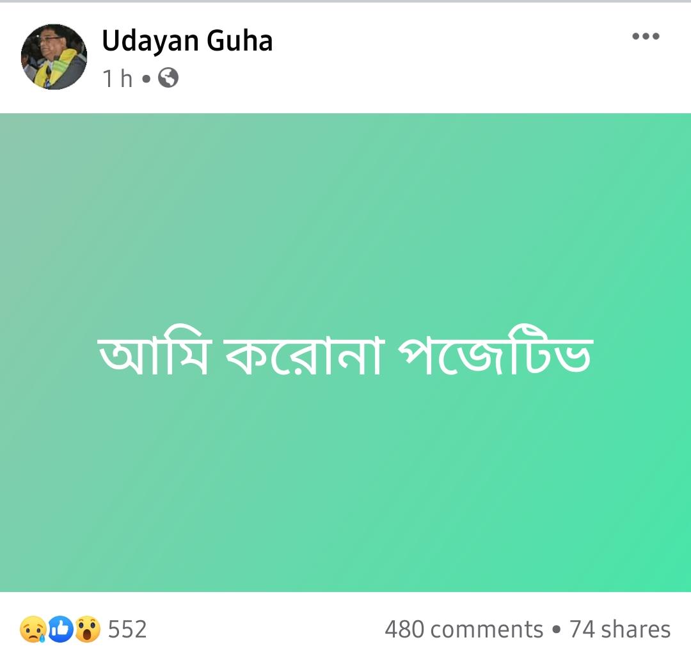Click the '1 h' post timestamp
691x665 pixels.
coord(117,79)
